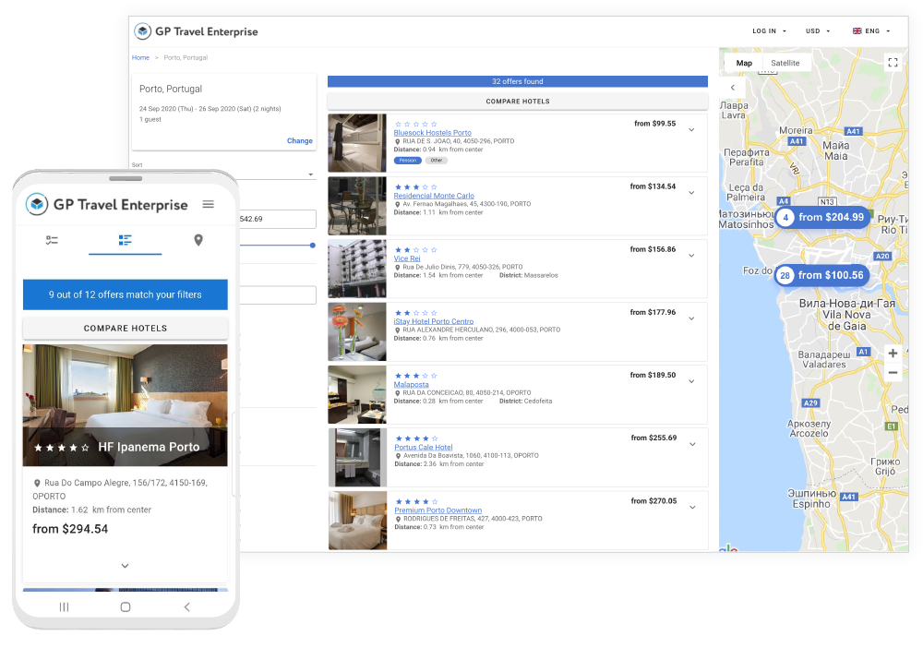Expand the map to fullscreen
The height and width of the screenshot is (648, 923).
click(892, 62)
